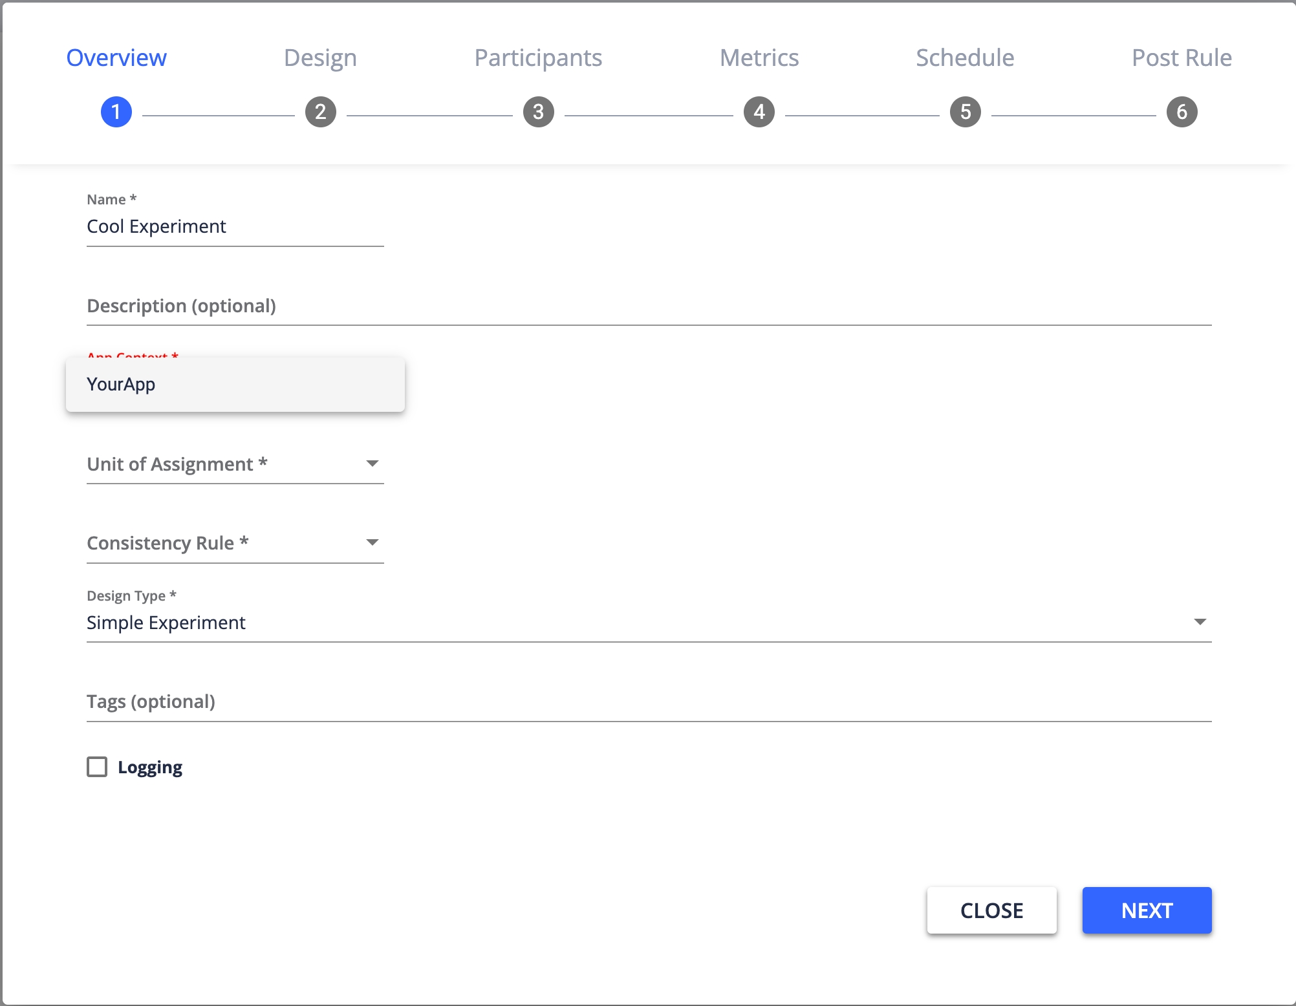This screenshot has width=1296, height=1006.
Task: Open the Consistency Rule dropdown
Action: 372,542
